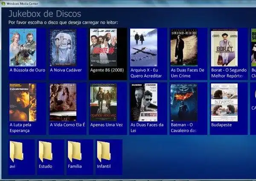Click the 'Batman - O Cavaleiro das' title text

pos(183,128)
